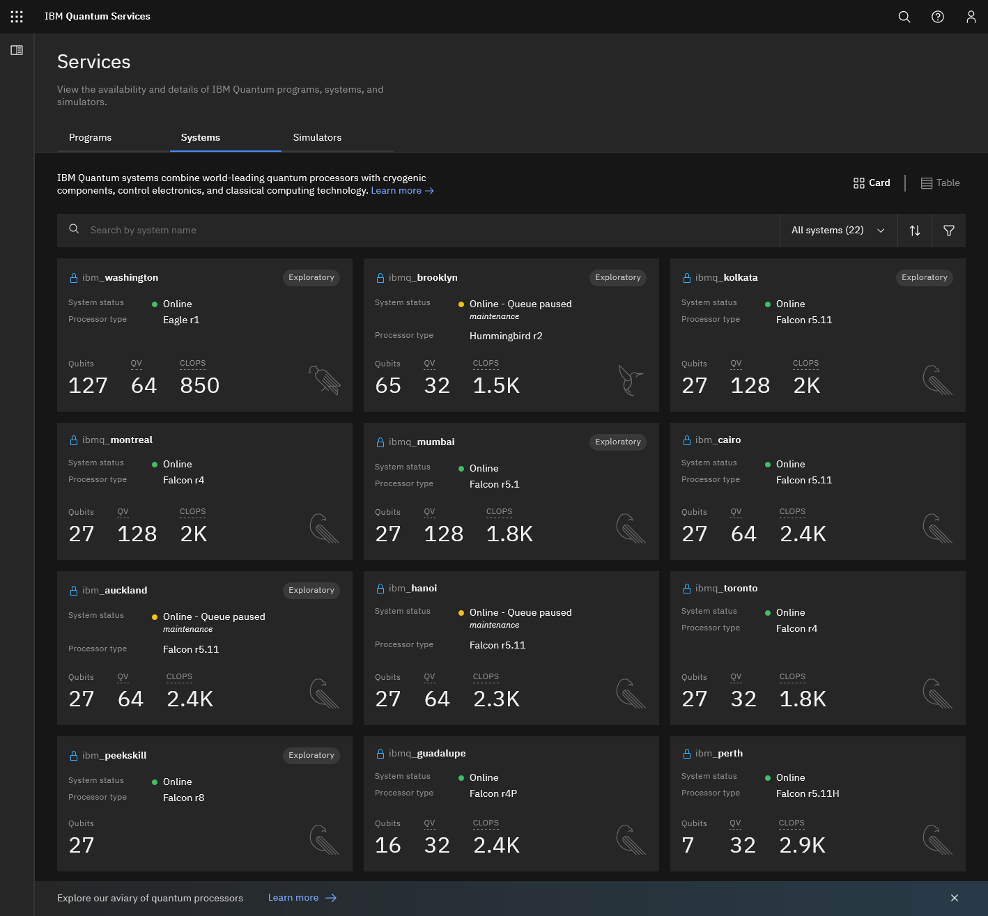Open the user profile icon
The height and width of the screenshot is (916, 988).
pos(971,17)
